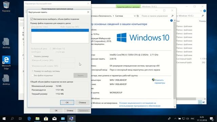Image resolution: width=217 pixels, height=122 pixels.
Task: Click the initial size input field
Action: pyautogui.click(x=68, y=60)
